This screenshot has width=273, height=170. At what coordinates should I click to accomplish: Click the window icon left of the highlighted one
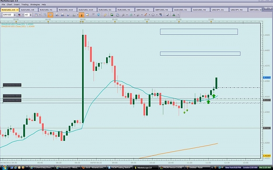click(x=45, y=15)
